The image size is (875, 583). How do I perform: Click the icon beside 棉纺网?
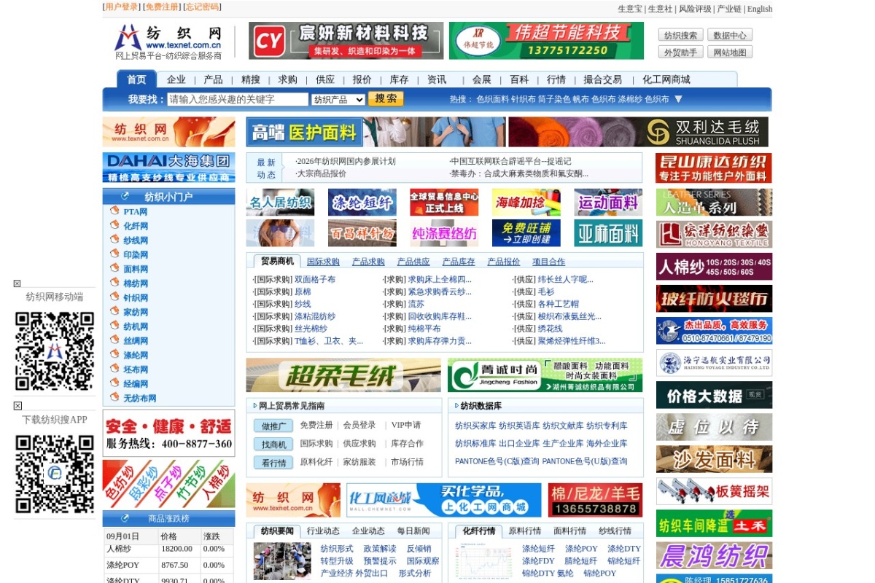coord(114,283)
